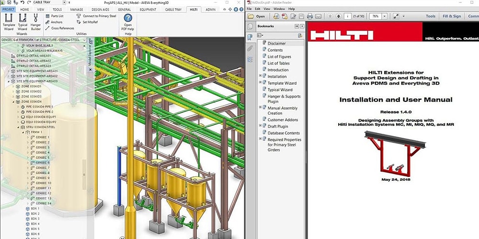Open the Tools pane in Adobe Reader
The image size is (479, 239).
click(431, 16)
